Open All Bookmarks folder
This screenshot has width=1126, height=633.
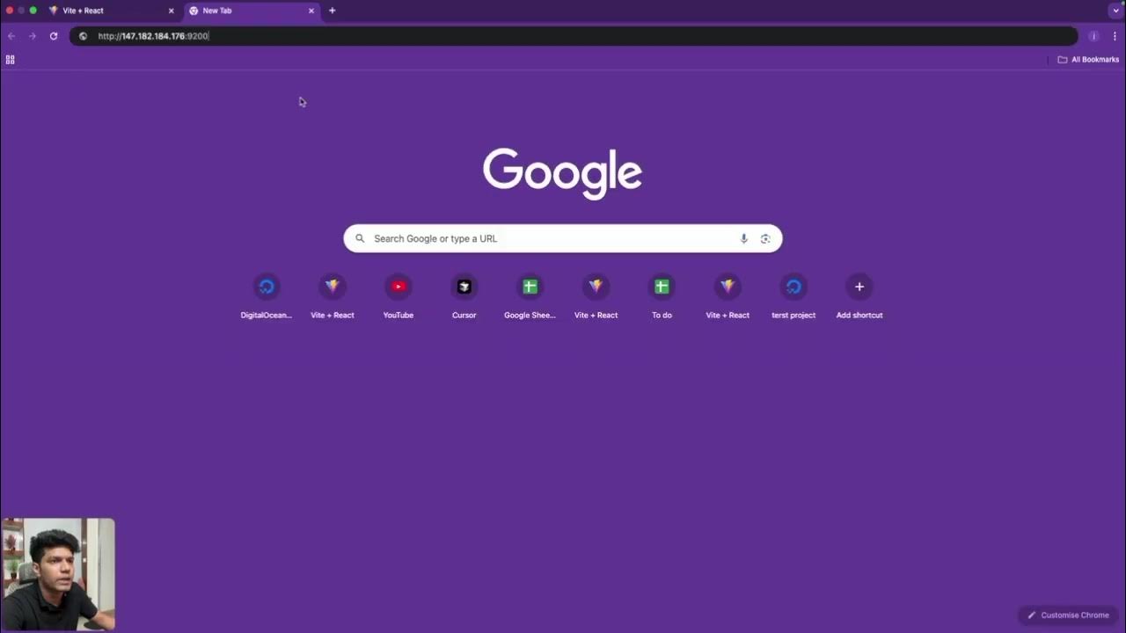click(1088, 60)
